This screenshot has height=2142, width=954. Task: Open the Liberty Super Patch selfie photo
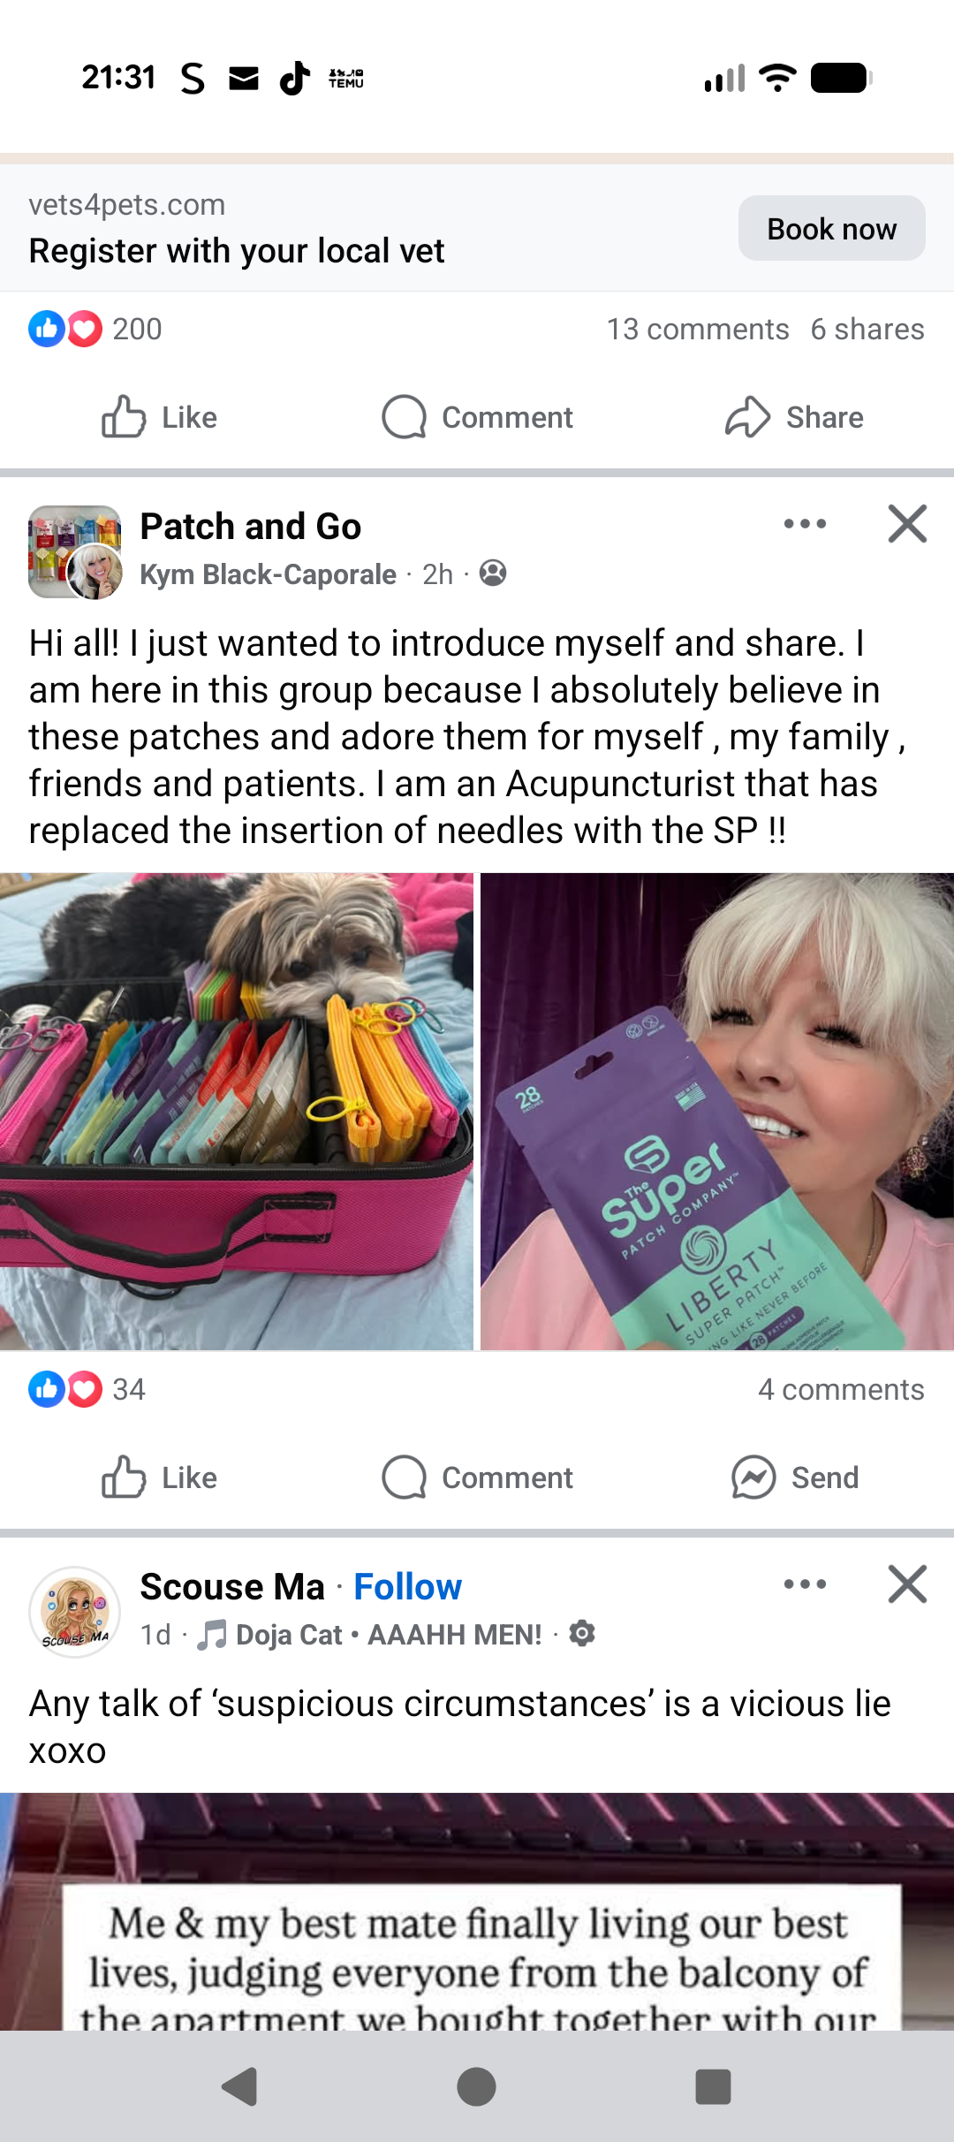click(717, 1111)
